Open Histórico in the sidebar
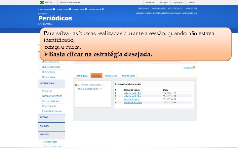 pos(47,91)
